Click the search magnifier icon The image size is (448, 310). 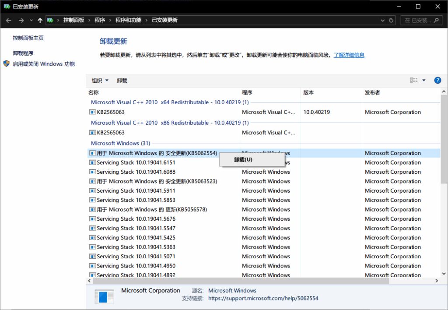(x=436, y=20)
